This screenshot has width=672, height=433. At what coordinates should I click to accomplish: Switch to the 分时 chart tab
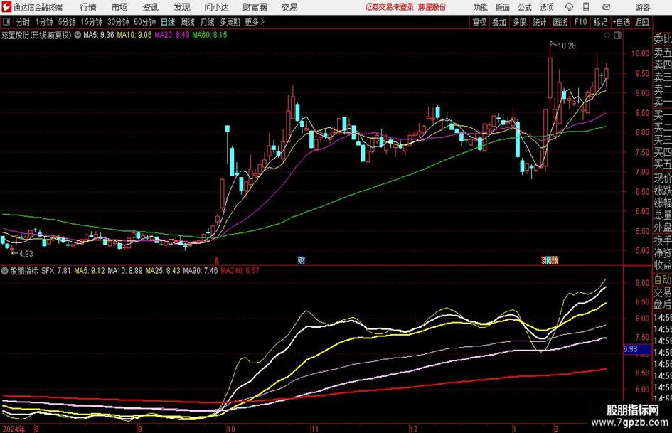pos(23,22)
